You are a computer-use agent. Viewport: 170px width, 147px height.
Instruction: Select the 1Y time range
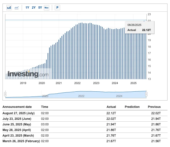pyautogui.click(x=27, y=8)
